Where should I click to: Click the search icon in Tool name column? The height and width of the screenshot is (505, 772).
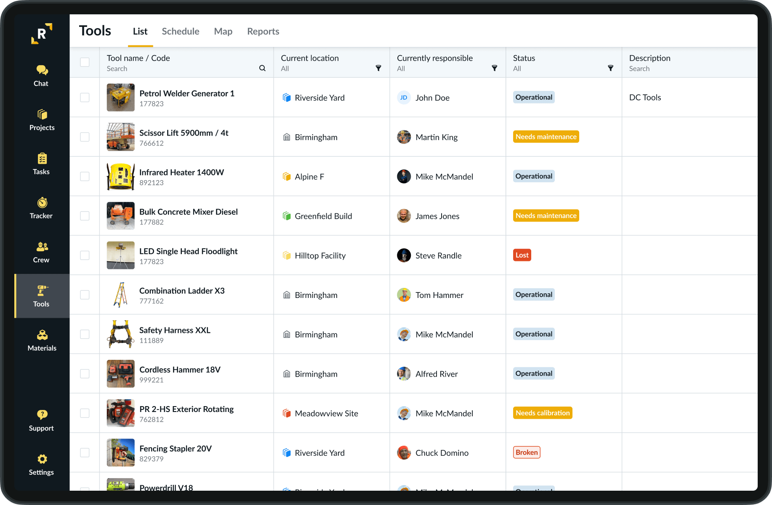(x=262, y=68)
